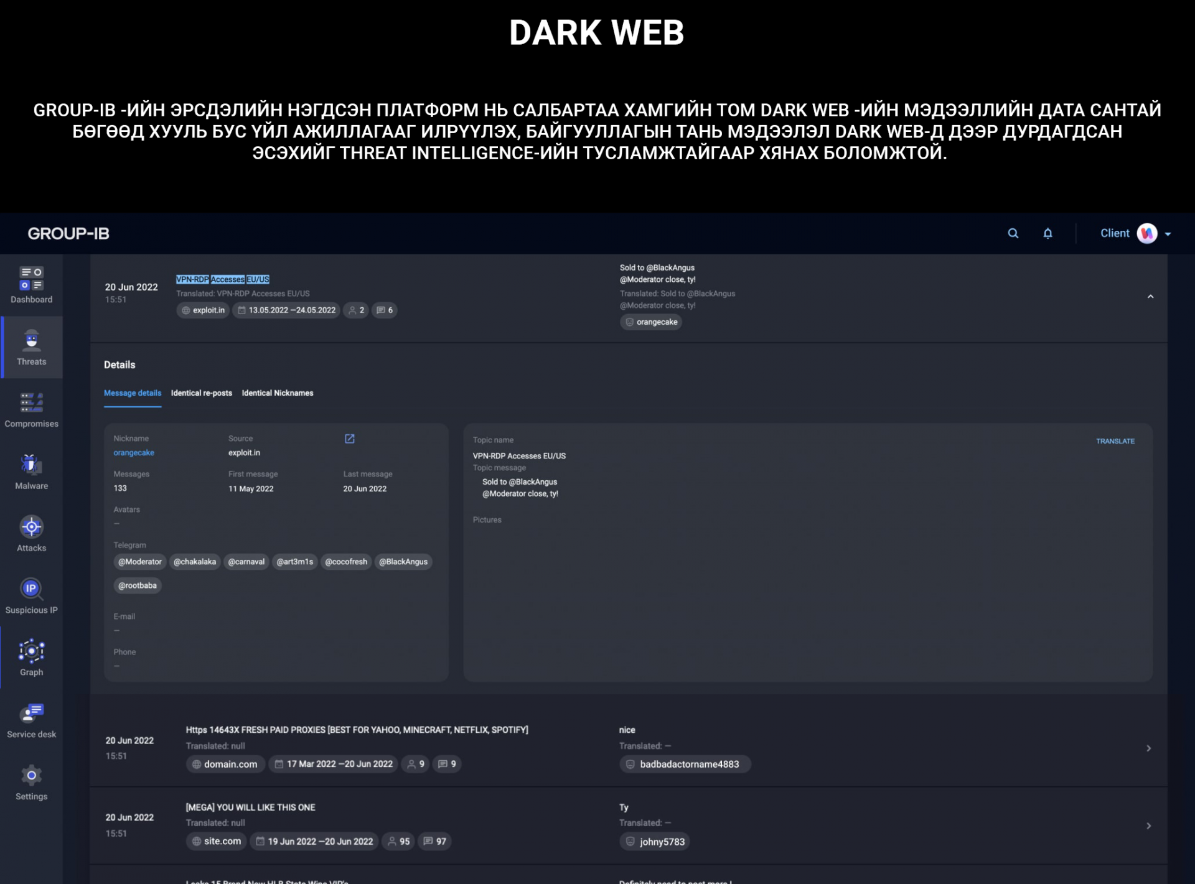Collapse the VPN-RDP Accesses entry

tap(1151, 297)
